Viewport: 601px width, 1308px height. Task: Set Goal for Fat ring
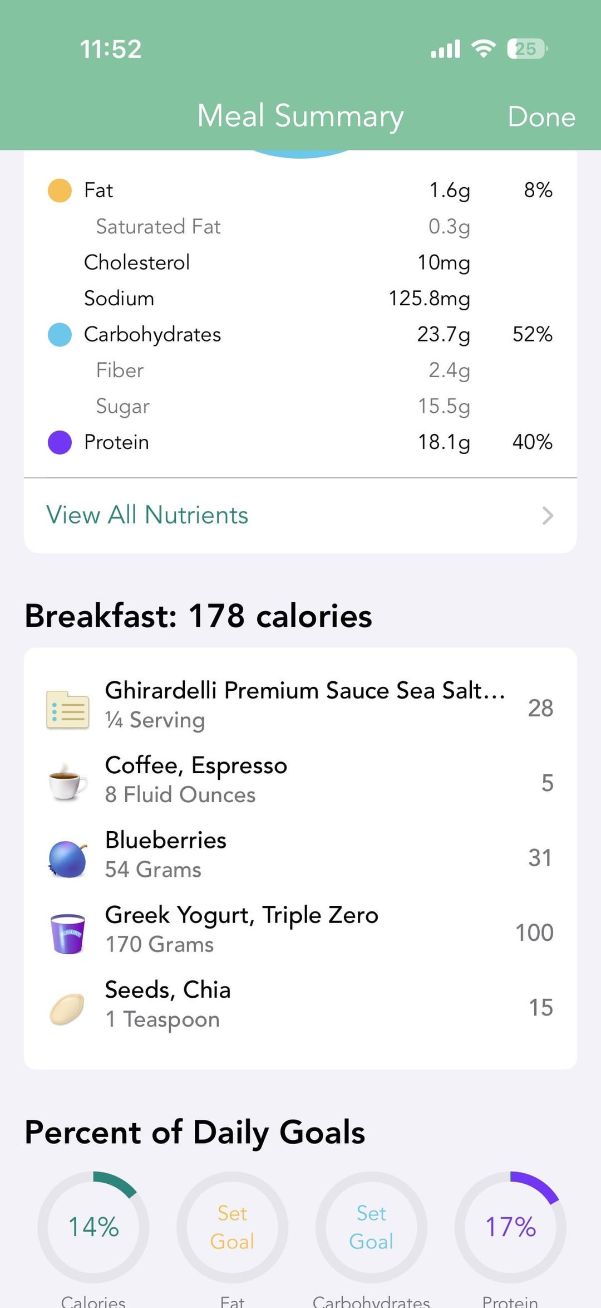coord(232,1227)
